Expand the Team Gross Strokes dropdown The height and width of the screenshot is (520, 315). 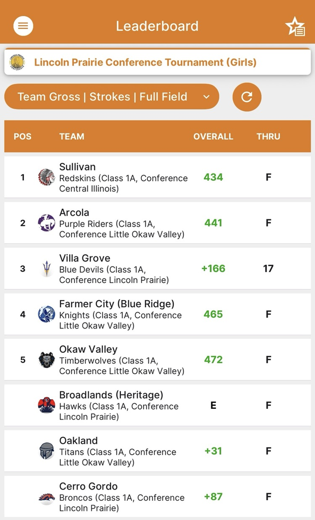pos(112,97)
